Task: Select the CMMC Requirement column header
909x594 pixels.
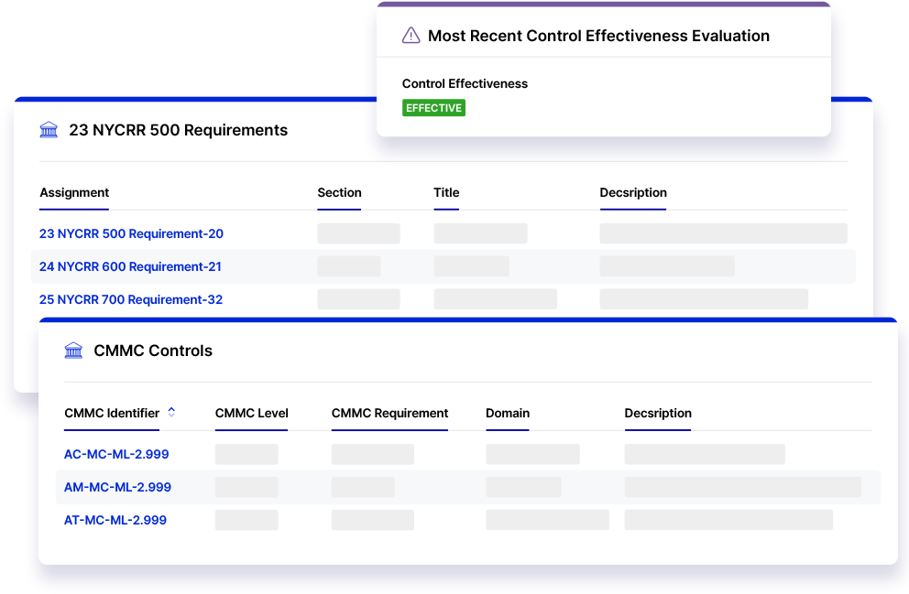Action: (389, 414)
